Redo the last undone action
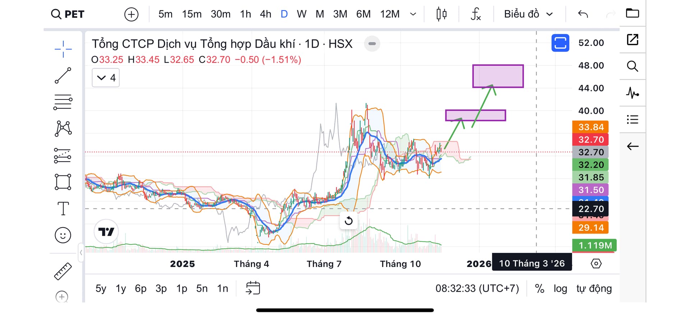The image size is (690, 318). tap(611, 14)
